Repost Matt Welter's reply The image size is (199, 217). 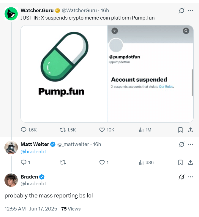point(63,162)
